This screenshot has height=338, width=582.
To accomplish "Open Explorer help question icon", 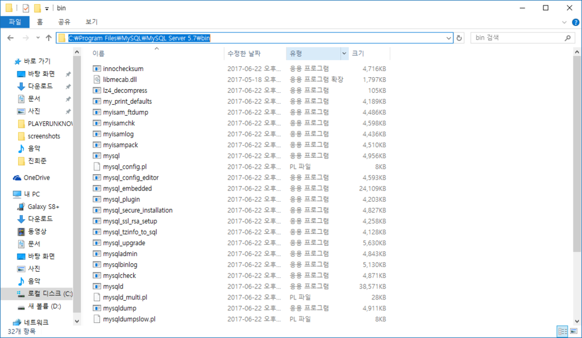I will tap(575, 22).
